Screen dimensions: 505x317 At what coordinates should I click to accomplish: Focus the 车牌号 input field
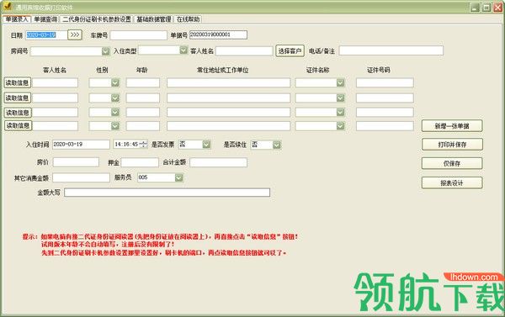point(139,35)
